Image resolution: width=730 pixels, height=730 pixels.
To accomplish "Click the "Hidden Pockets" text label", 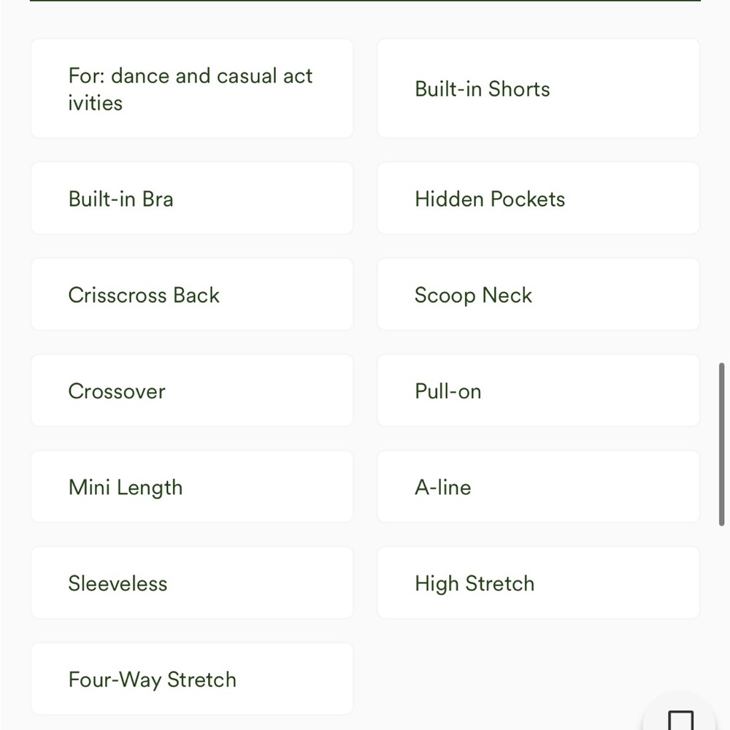I will [x=490, y=199].
